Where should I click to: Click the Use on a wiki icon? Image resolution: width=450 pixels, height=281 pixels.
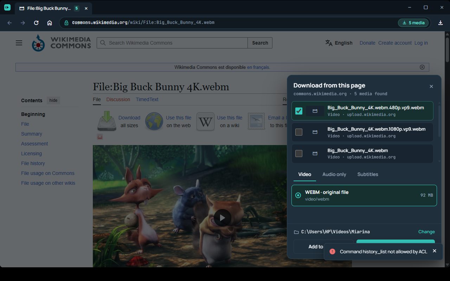click(205, 122)
